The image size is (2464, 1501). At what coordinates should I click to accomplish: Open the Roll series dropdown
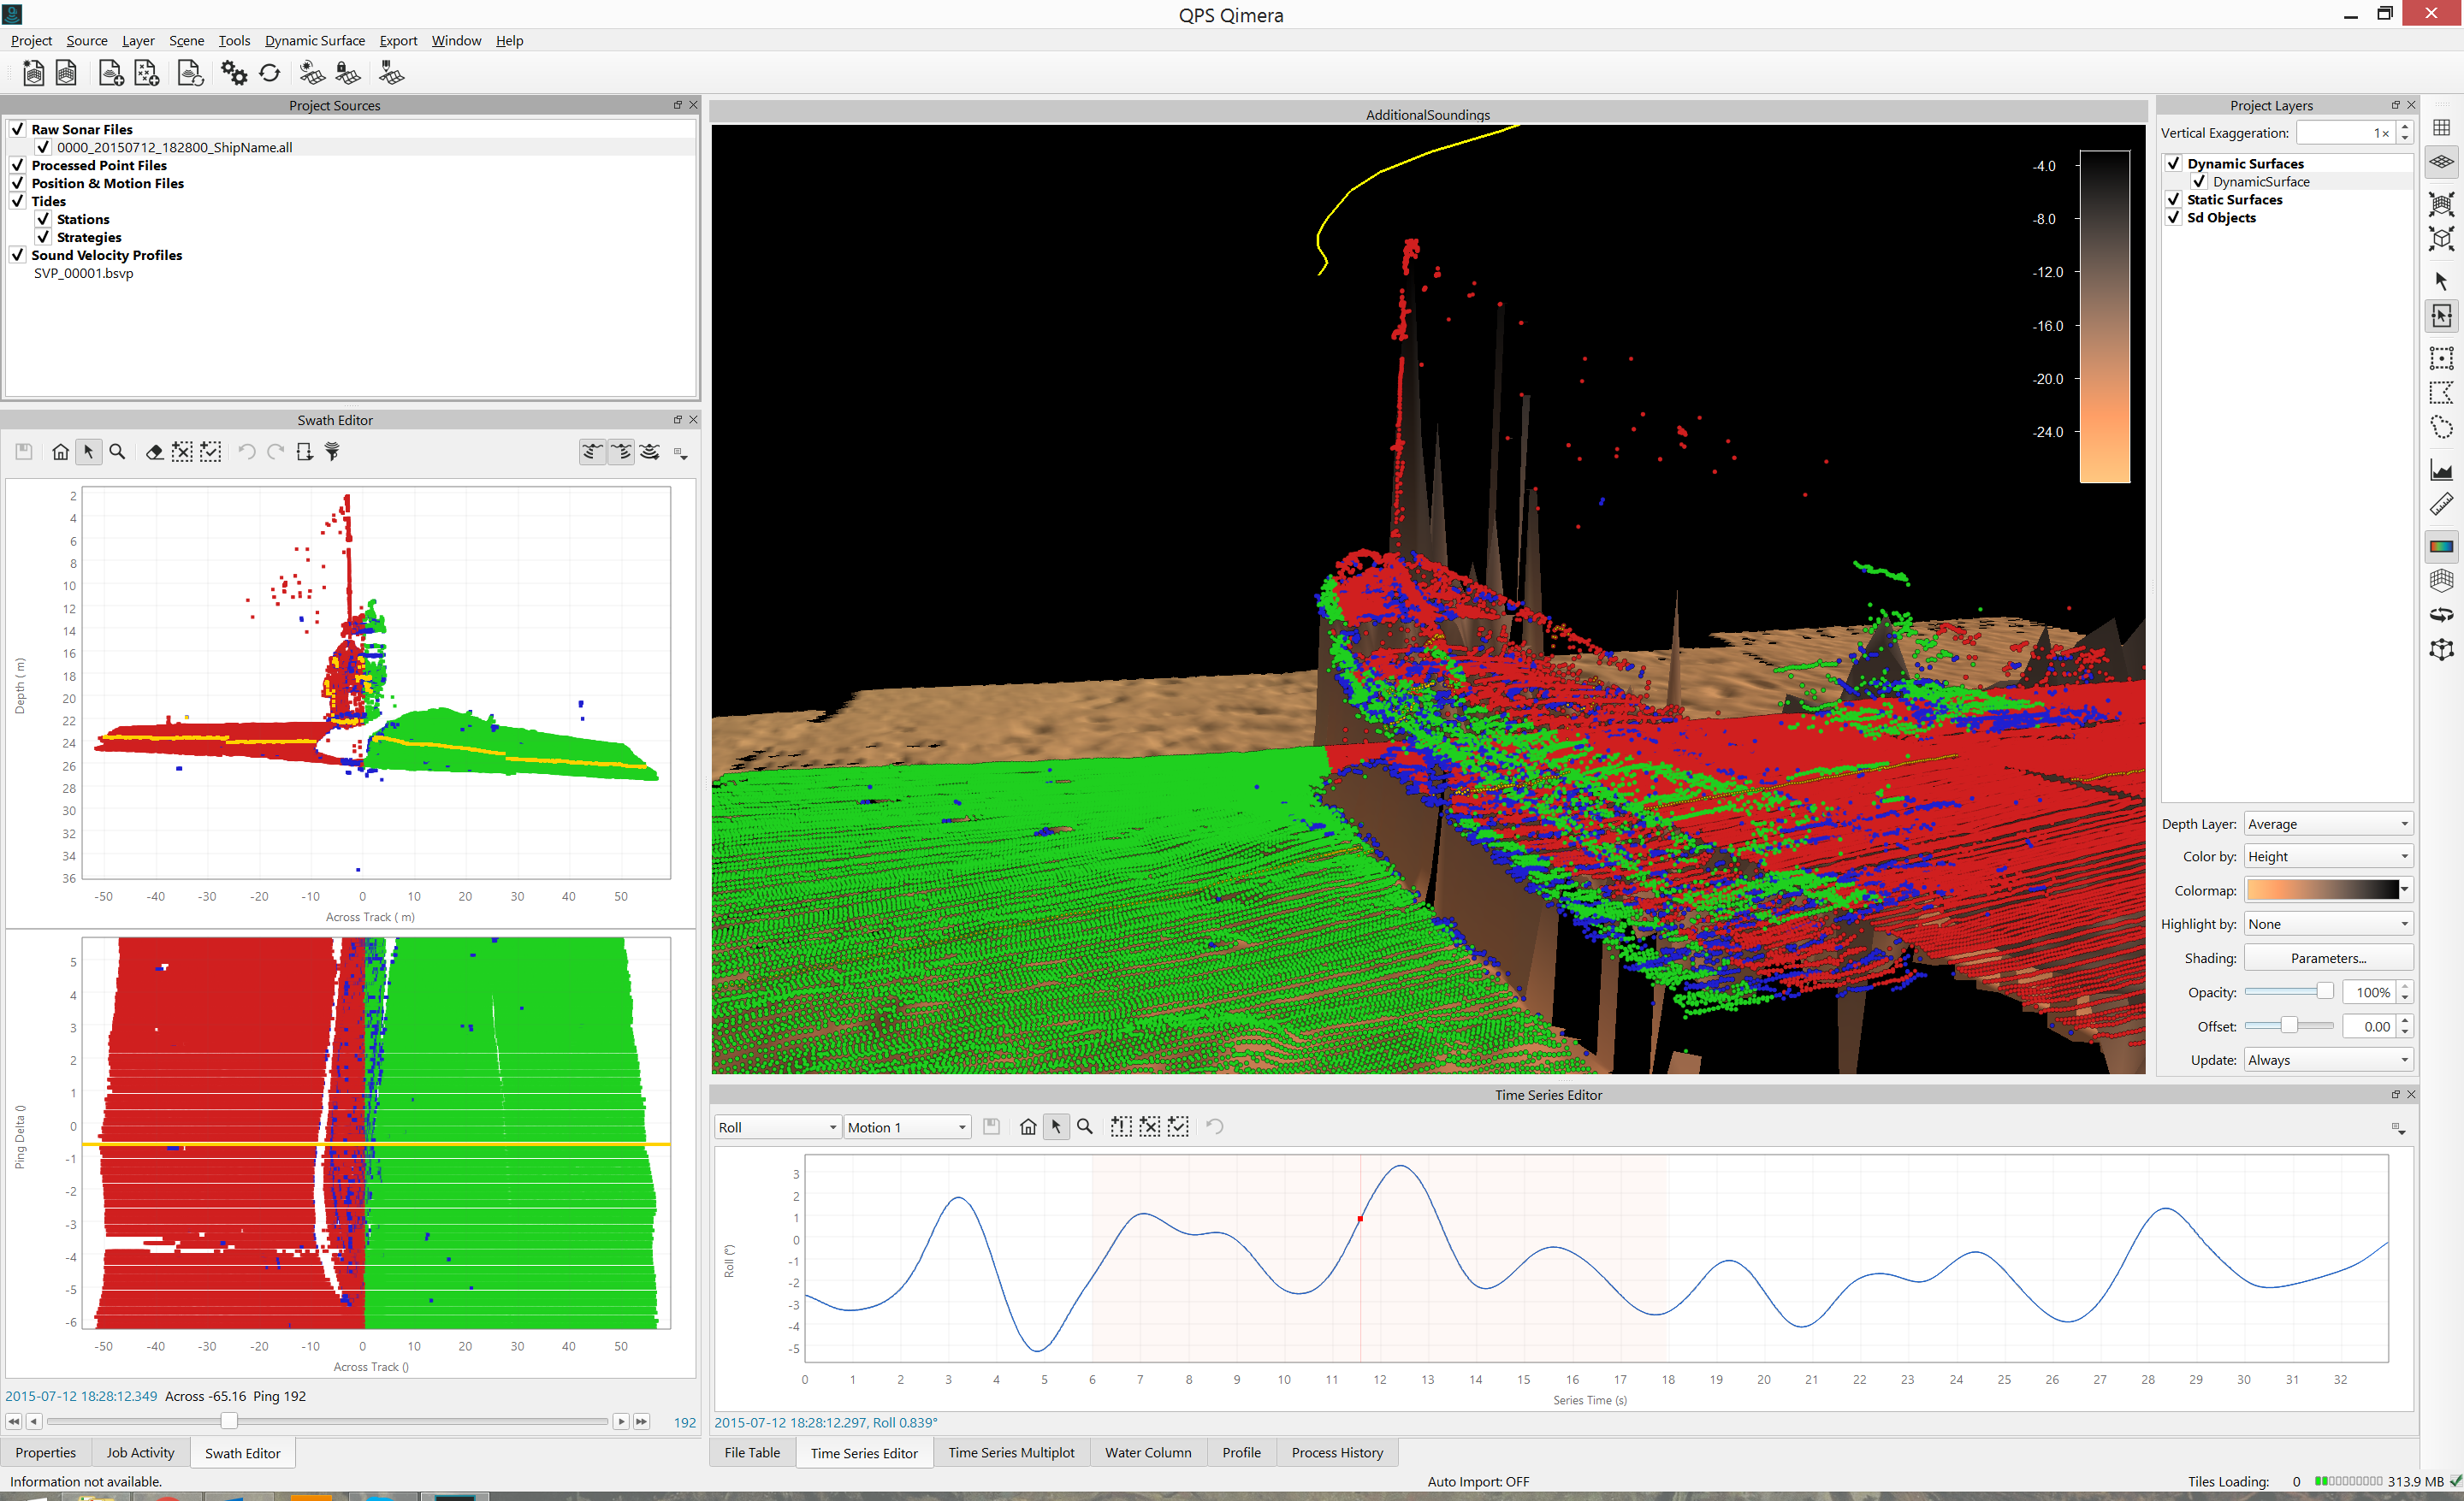point(777,1127)
